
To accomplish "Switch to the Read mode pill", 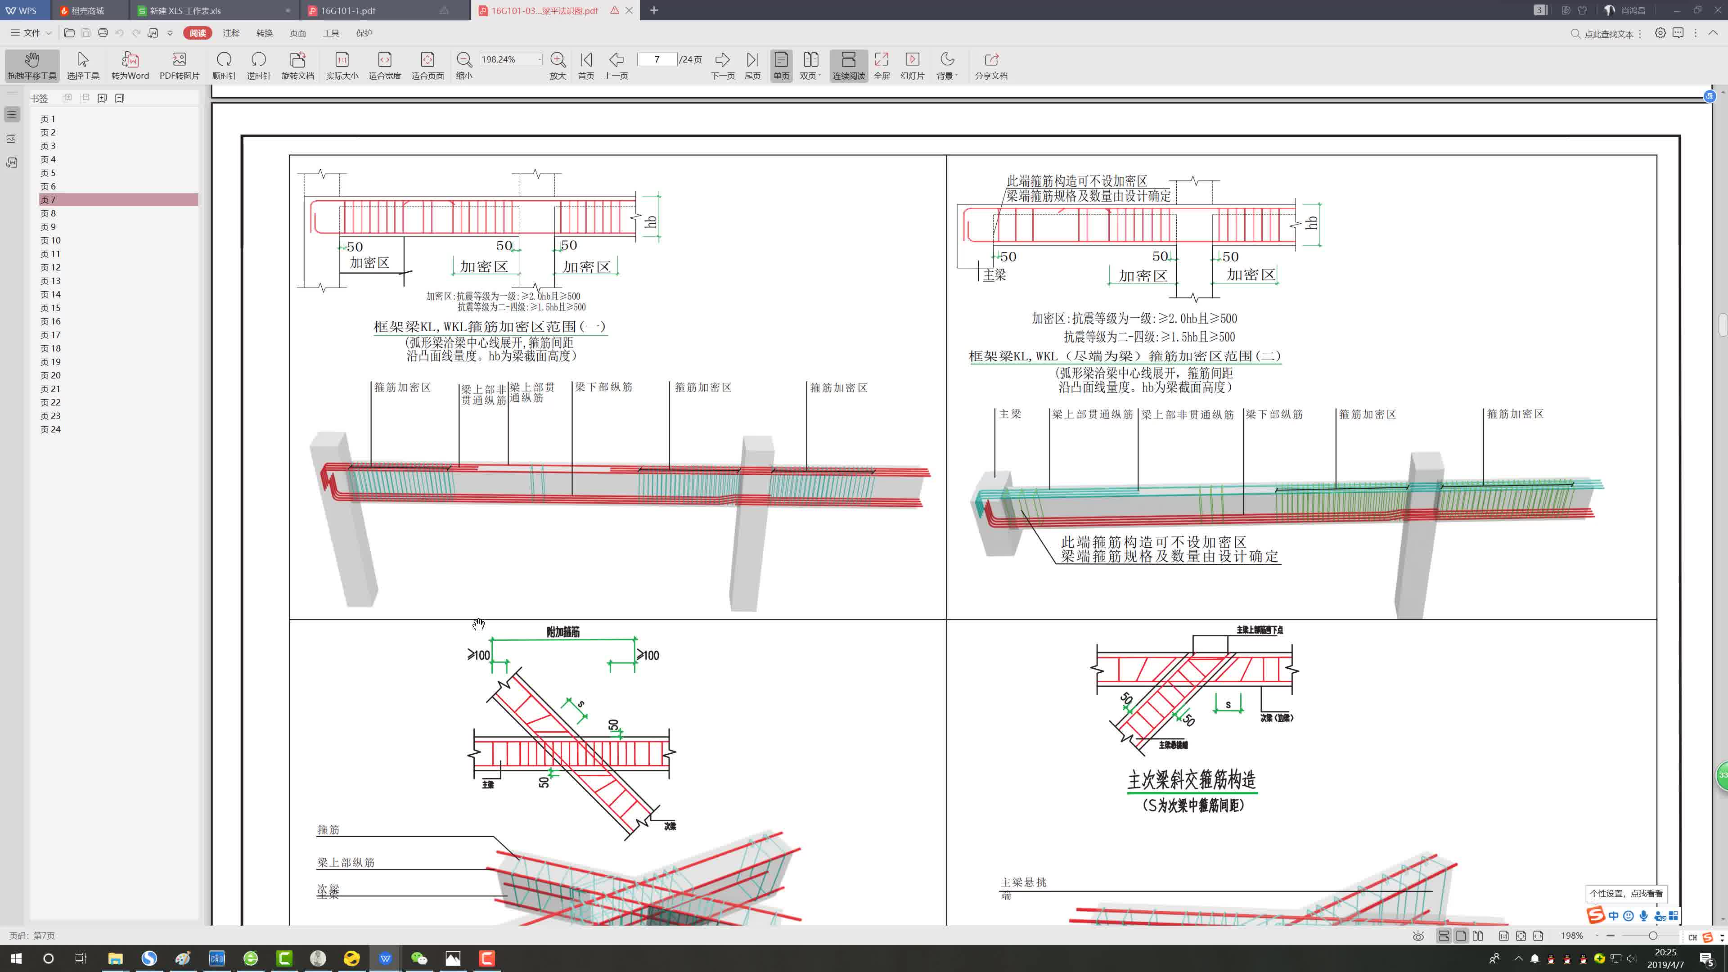I will pyautogui.click(x=198, y=33).
